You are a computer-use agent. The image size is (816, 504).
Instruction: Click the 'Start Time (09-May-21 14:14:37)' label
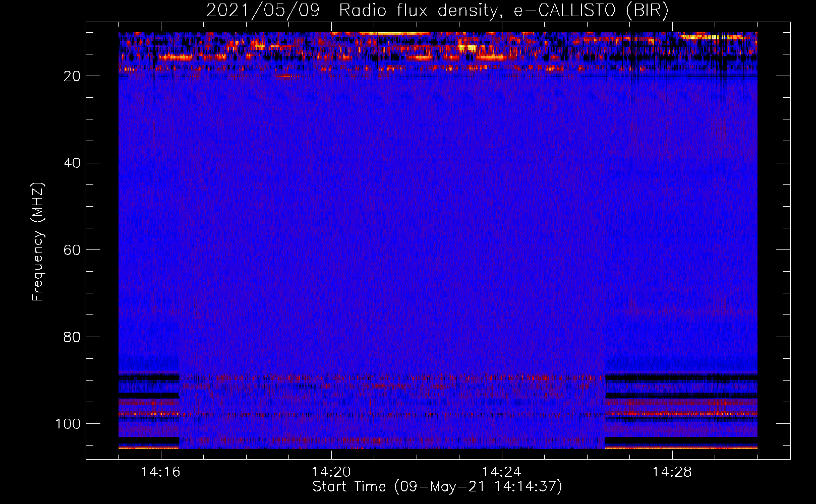(x=437, y=487)
